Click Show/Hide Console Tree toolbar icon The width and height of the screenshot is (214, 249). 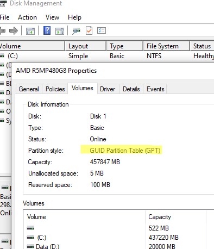tap(30, 31)
